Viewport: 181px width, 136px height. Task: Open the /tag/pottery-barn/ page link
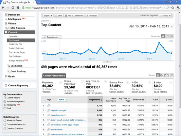(x=58, y=115)
